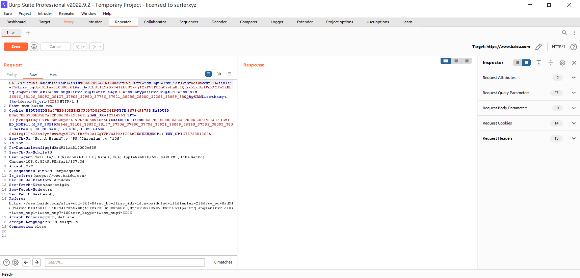This screenshot has width=580, height=278.
Task: Select the Raw request view tab
Action: click(33, 75)
